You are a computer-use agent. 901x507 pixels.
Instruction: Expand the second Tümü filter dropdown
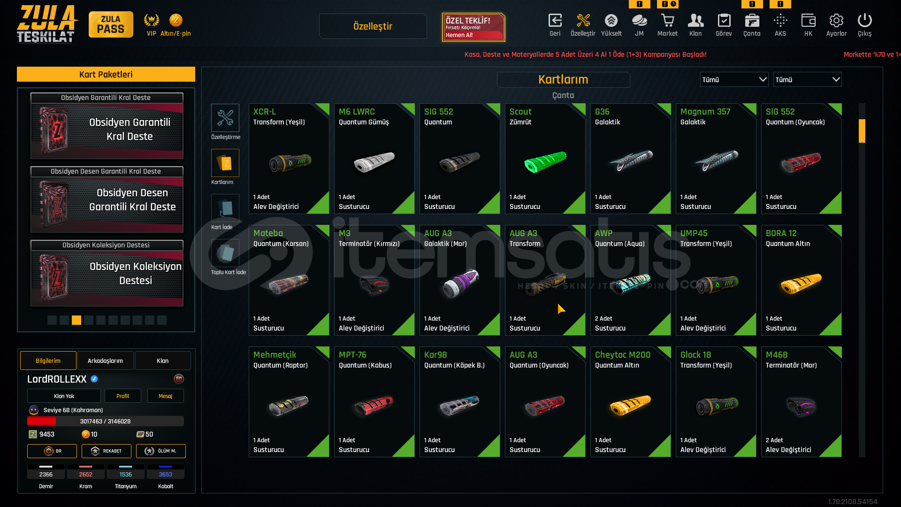pos(807,79)
